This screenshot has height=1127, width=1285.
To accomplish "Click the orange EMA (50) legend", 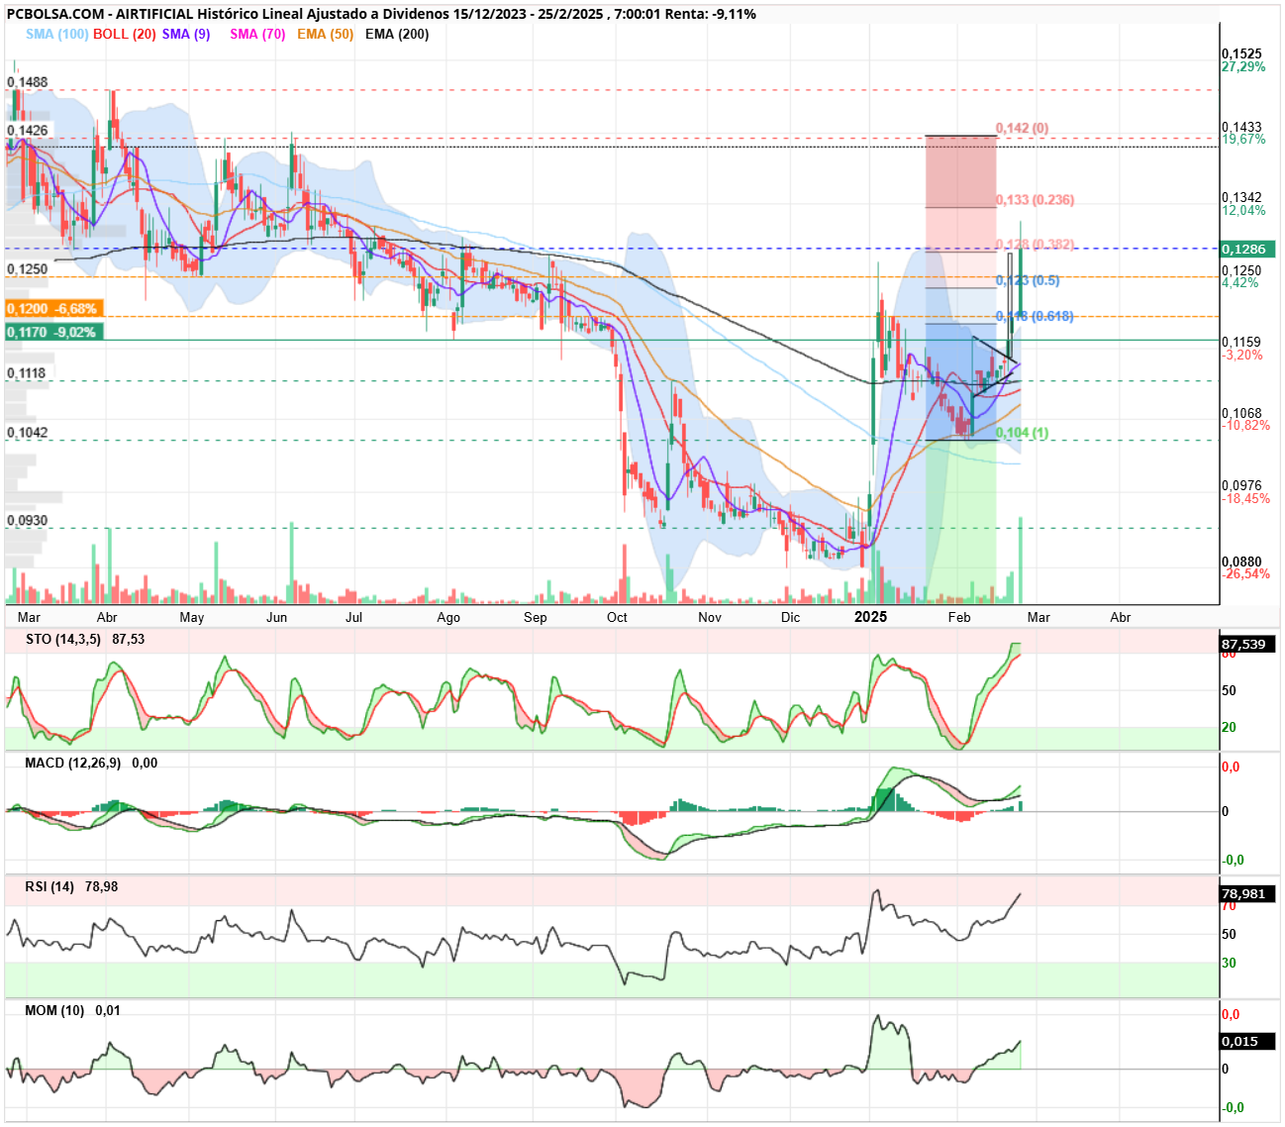I will pyautogui.click(x=325, y=34).
